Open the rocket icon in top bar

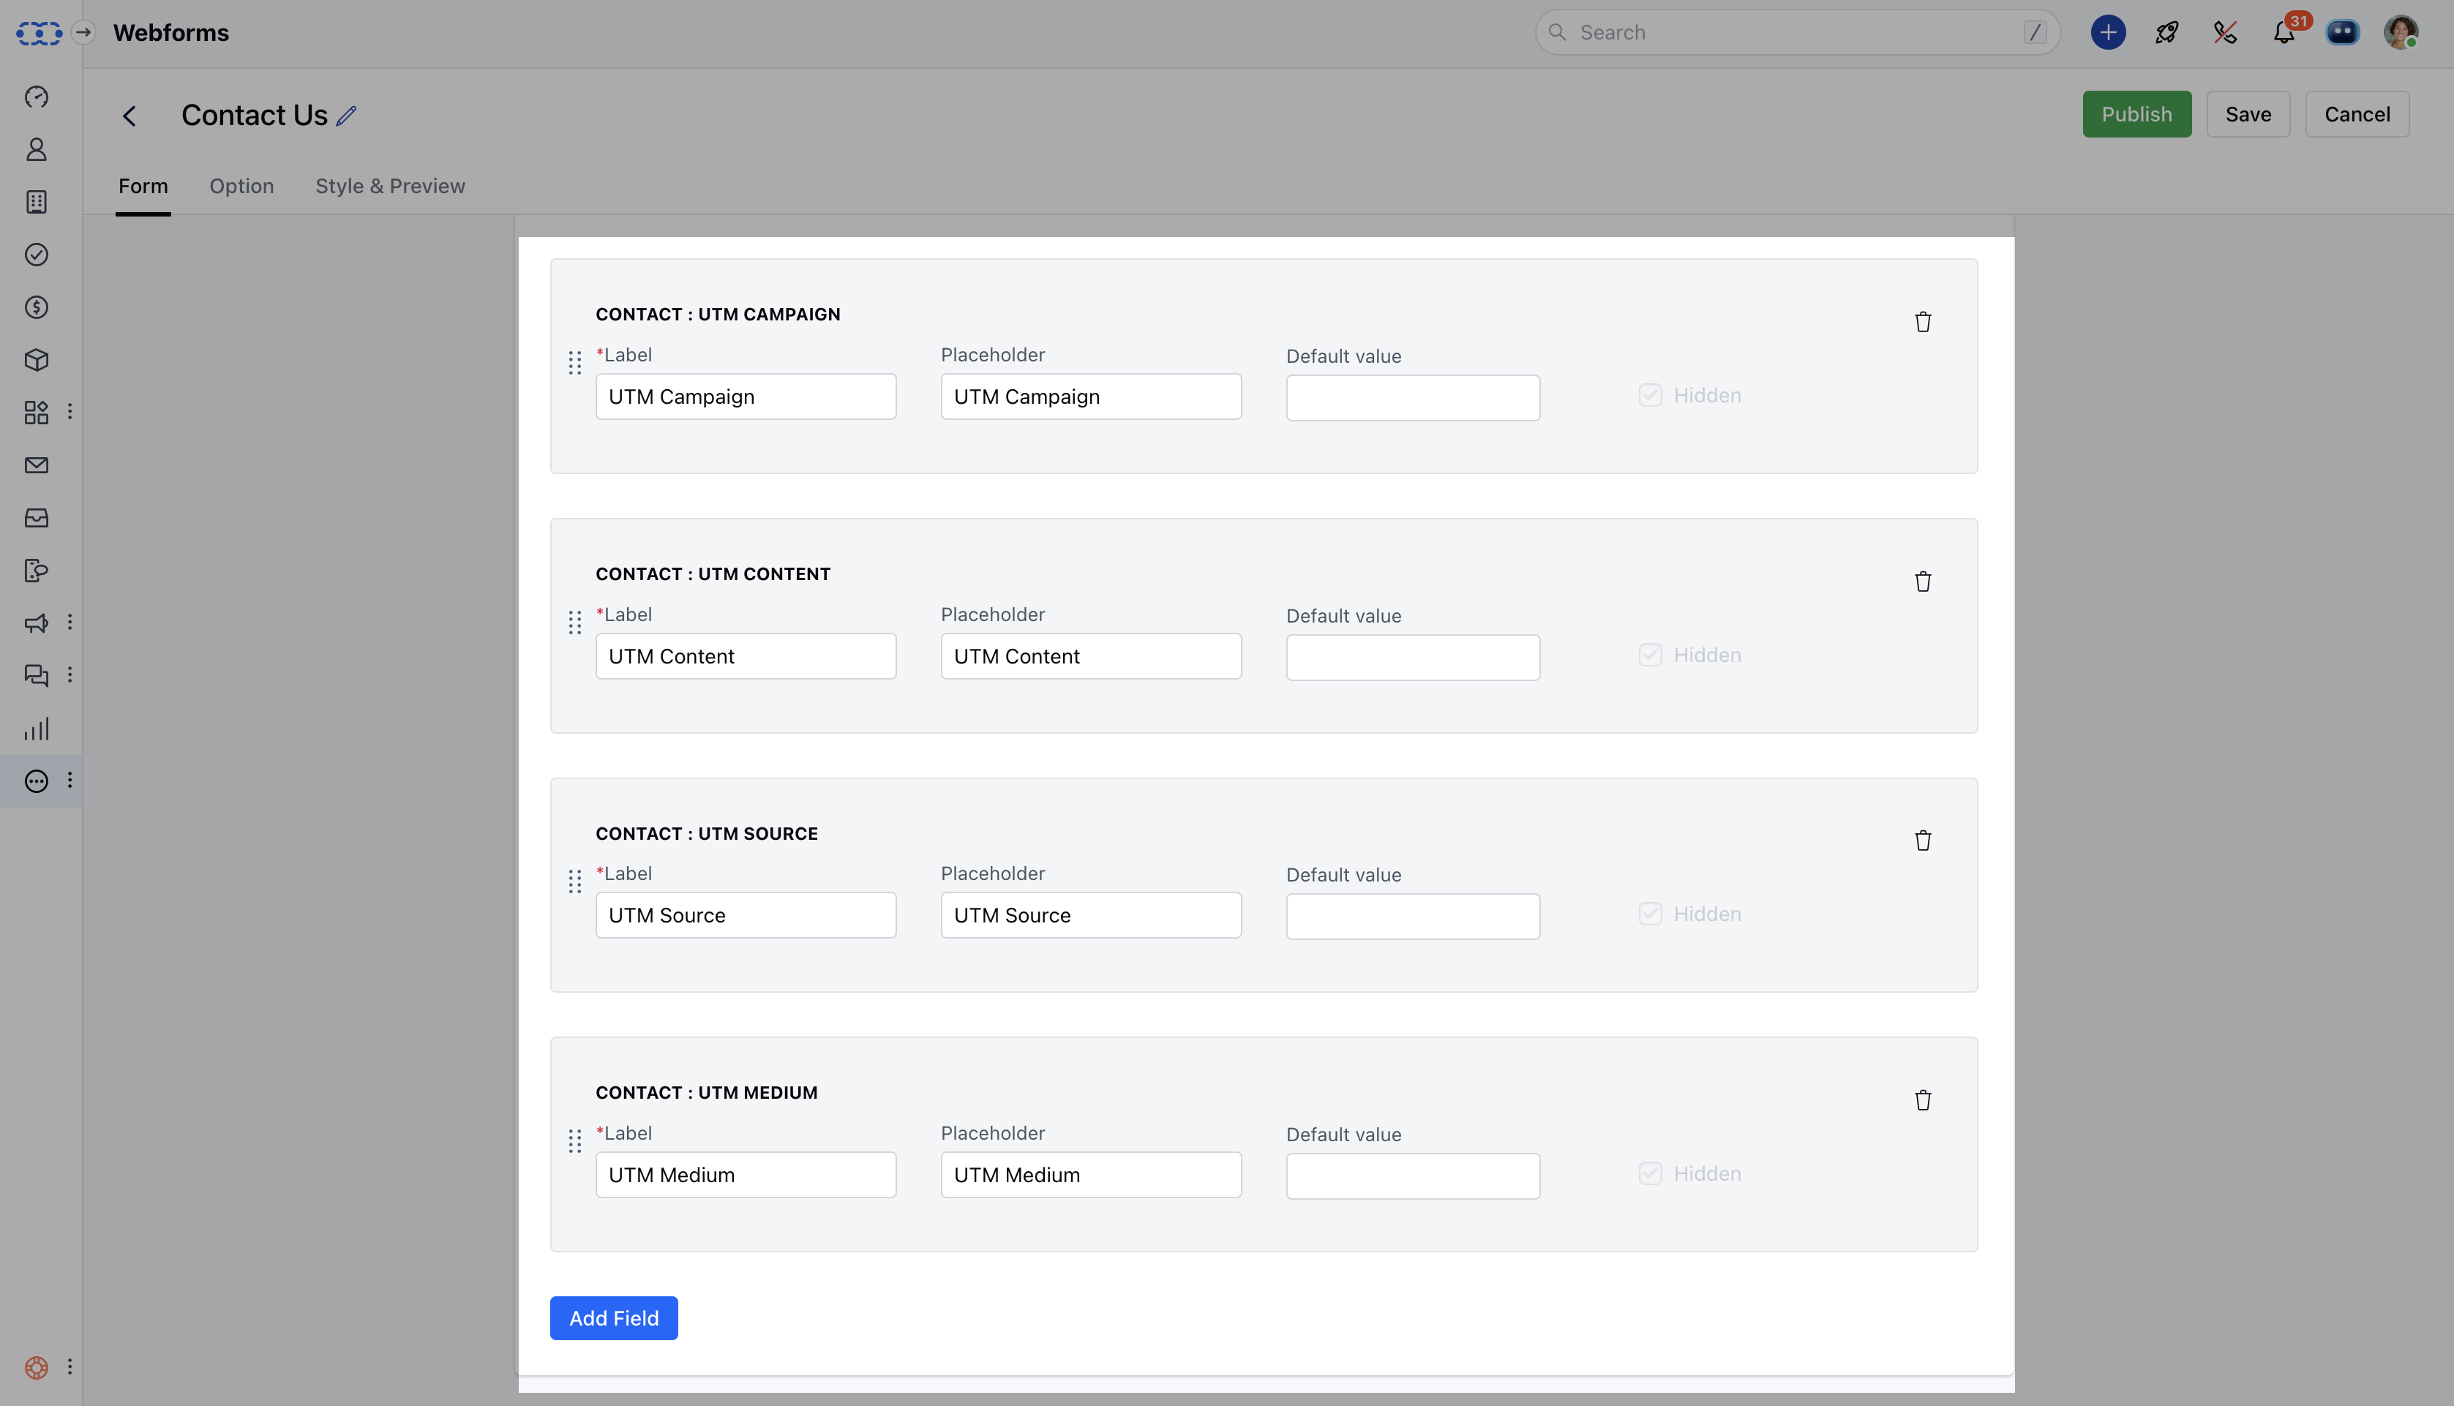[x=2167, y=33]
